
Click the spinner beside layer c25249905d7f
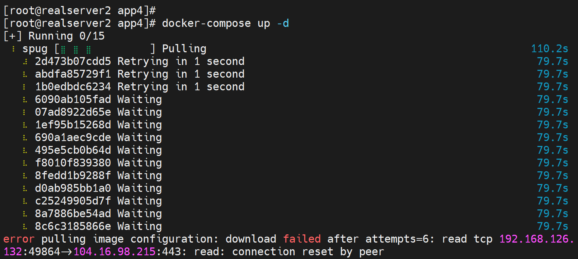[25, 201]
